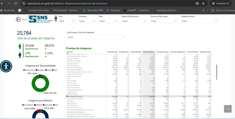The image size is (235, 119).
Task: Click No Afiliados legend swatch
Action: [x=23, y=105]
